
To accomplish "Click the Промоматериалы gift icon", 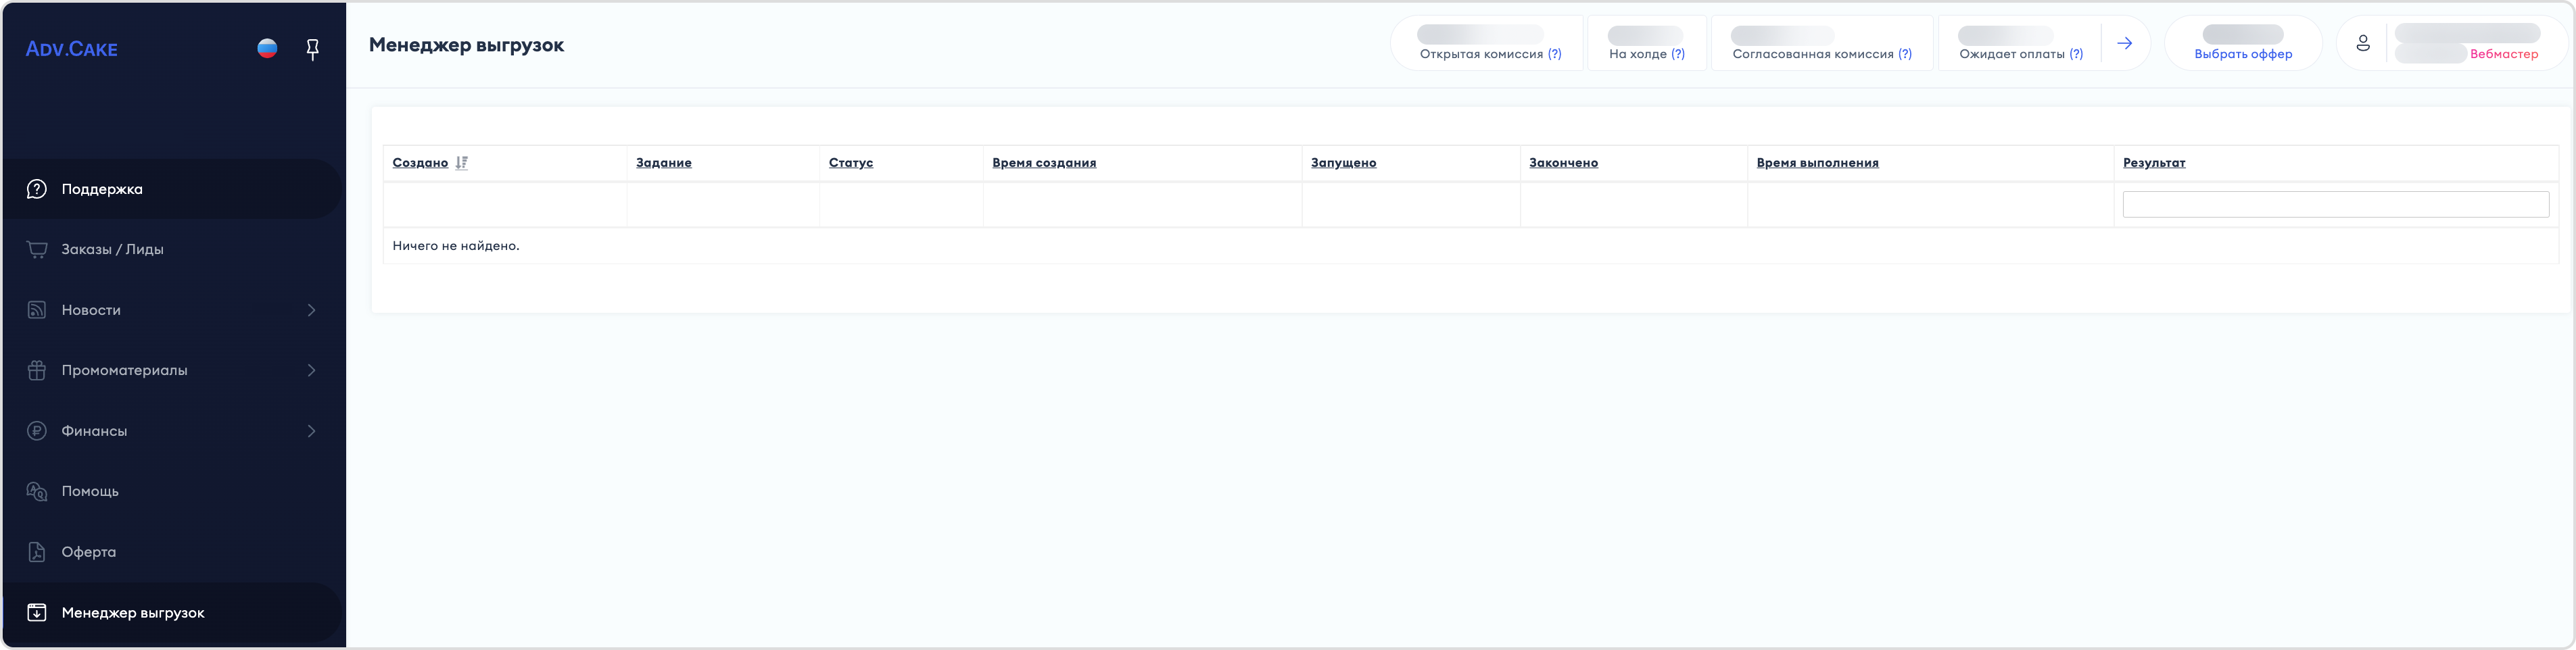I will tap(37, 370).
